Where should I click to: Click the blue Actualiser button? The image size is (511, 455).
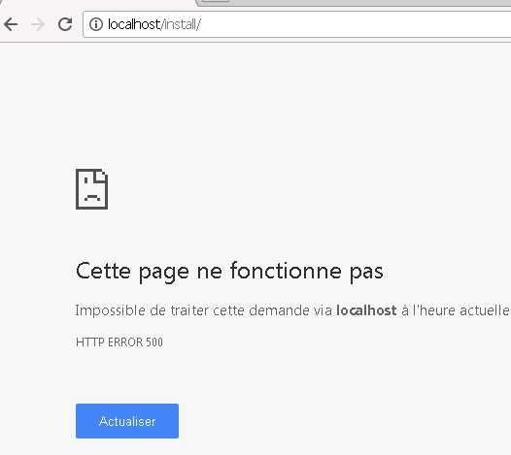[x=127, y=421]
